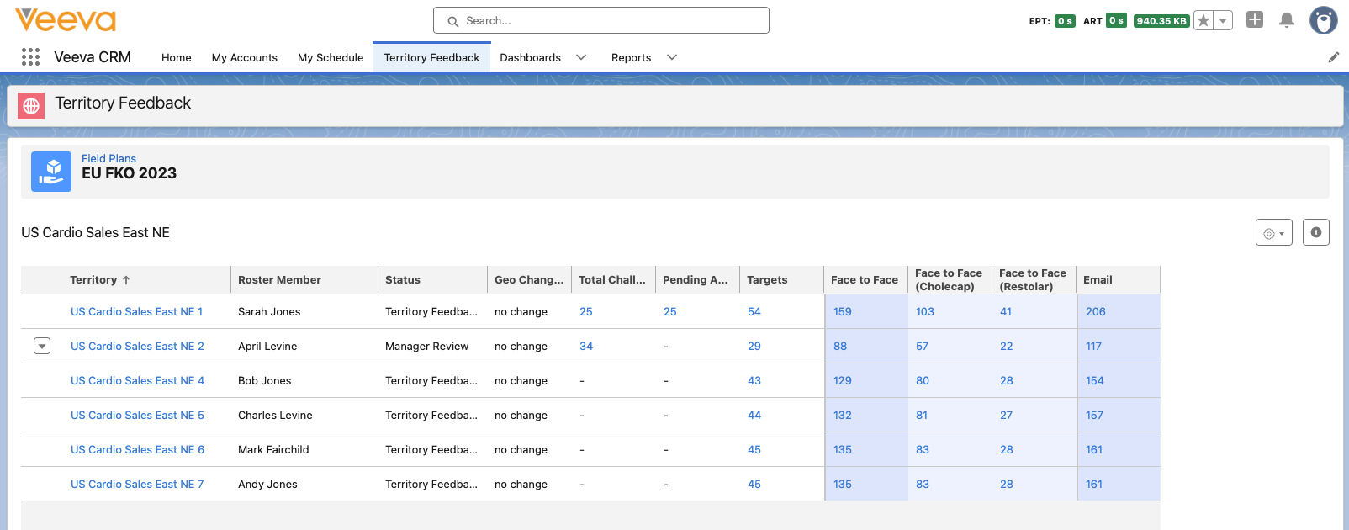The image size is (1349, 530).
Task: Click Face to Face value 159
Action: pos(843,311)
